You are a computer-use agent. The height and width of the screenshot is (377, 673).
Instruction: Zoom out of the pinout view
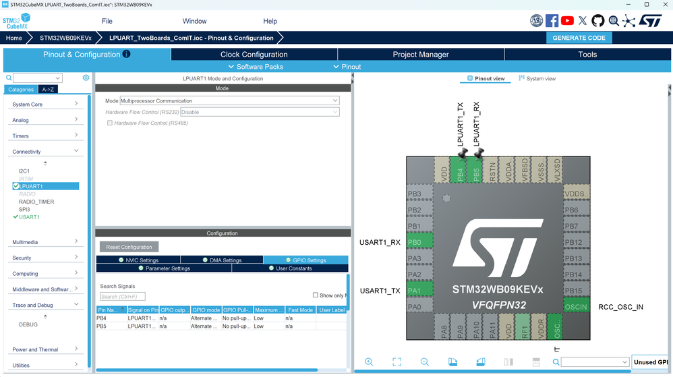pos(424,362)
